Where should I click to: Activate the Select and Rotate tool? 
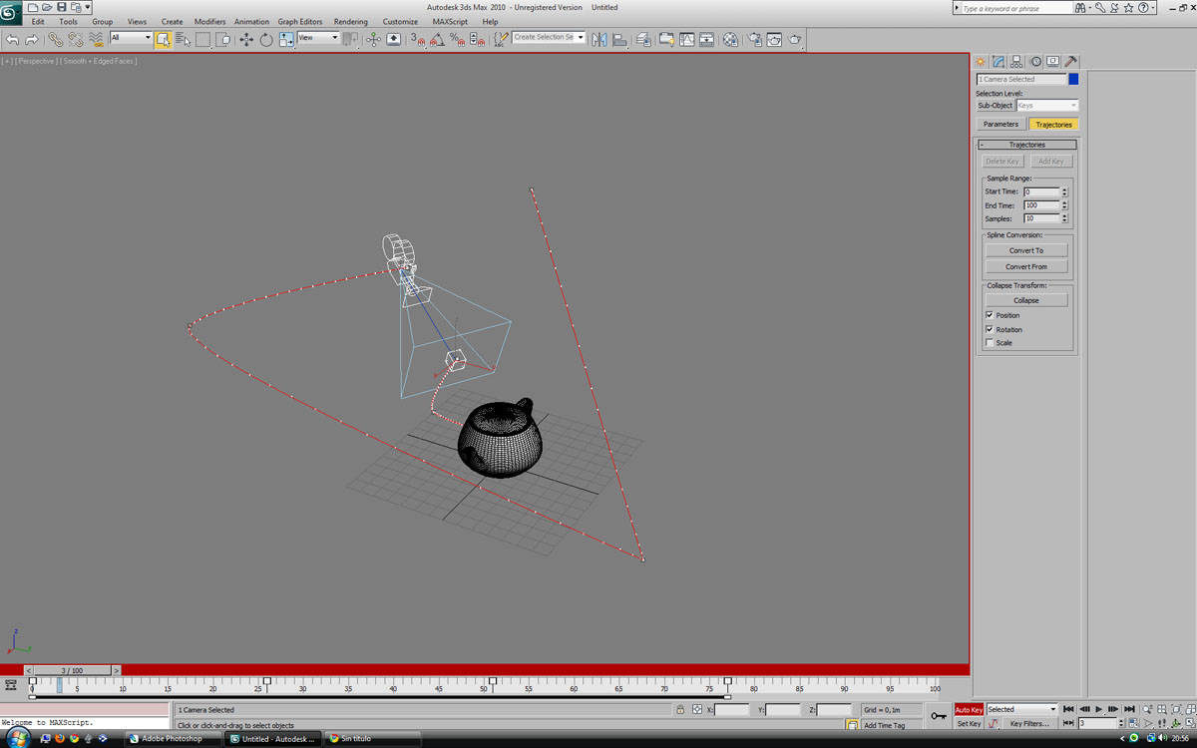click(266, 39)
